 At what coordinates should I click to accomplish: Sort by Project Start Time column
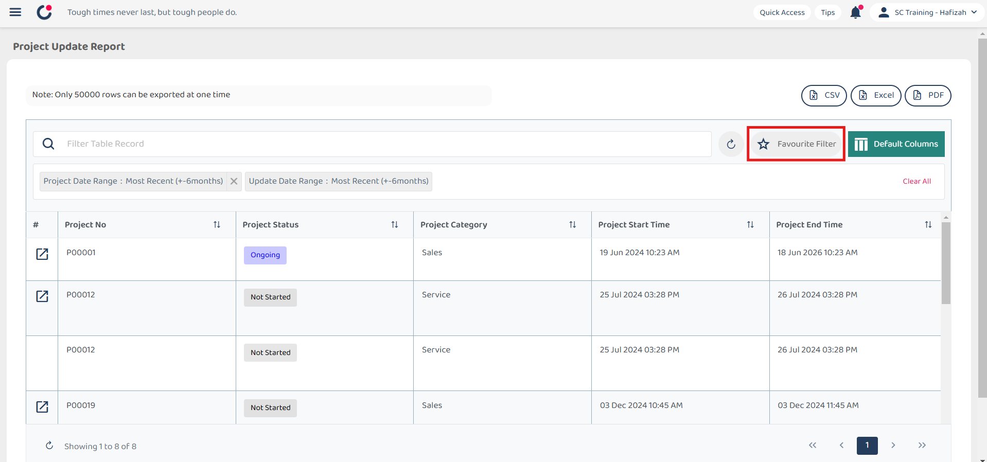pos(750,225)
